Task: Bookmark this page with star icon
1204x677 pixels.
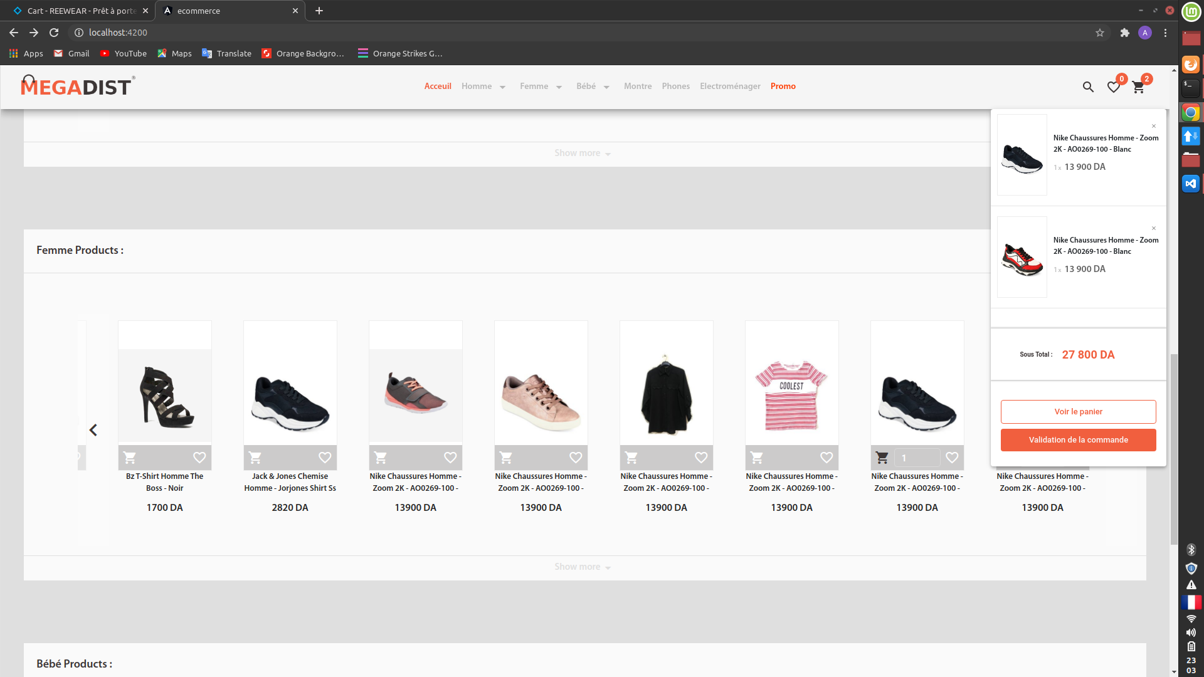Action: click(x=1099, y=33)
